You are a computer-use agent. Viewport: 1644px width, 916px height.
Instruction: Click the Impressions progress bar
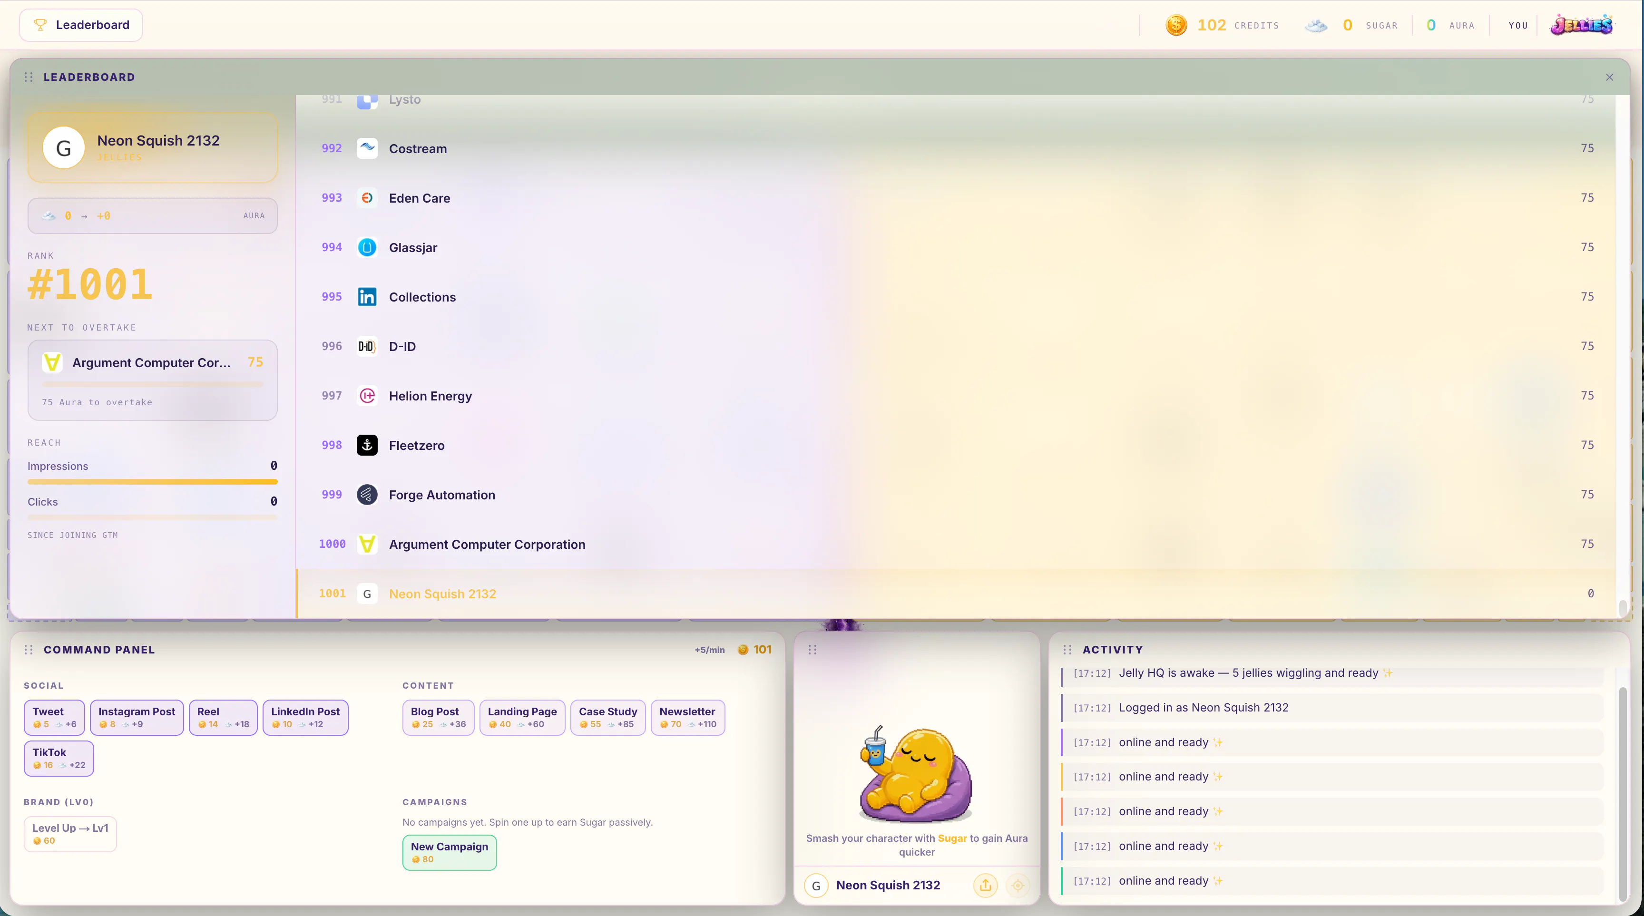[x=153, y=482]
